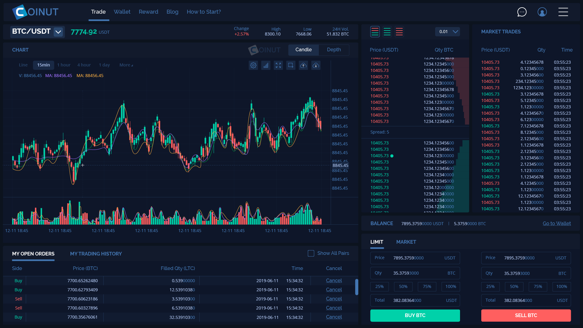Screen dimensions: 583x328
Task: Set buy quantity to 75%
Action: [427, 287]
